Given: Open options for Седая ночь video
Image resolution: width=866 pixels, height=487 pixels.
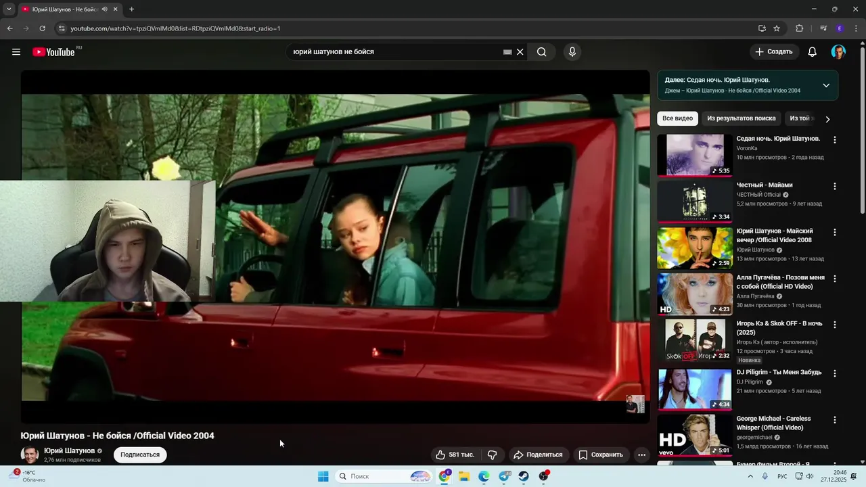Looking at the screenshot, I should [x=834, y=140].
